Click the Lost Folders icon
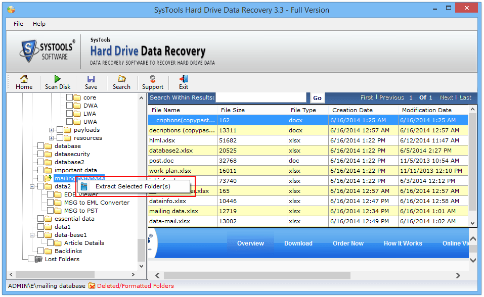This screenshot has width=484, height=297. (38, 259)
